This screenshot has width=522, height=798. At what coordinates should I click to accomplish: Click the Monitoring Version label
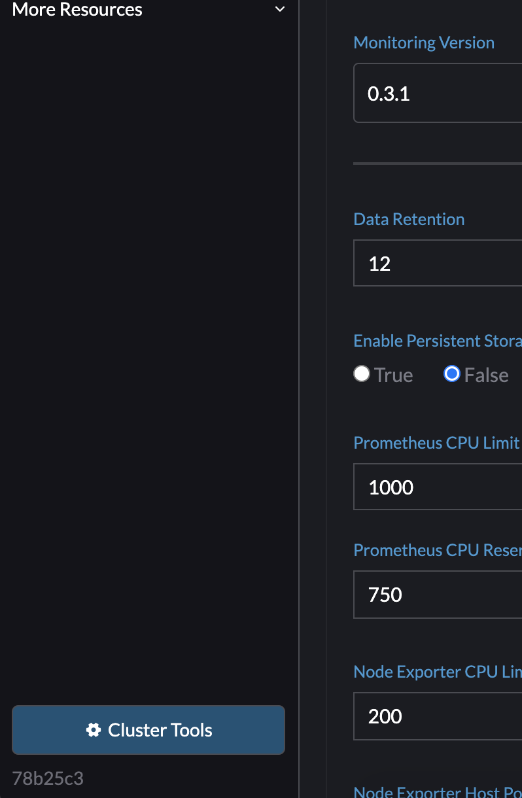point(424,43)
